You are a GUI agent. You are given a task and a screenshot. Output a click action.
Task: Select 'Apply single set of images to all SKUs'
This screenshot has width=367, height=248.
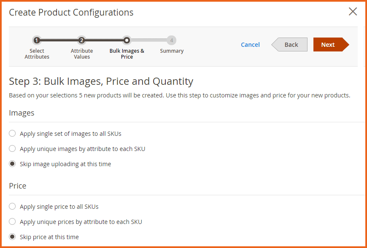coord(12,133)
